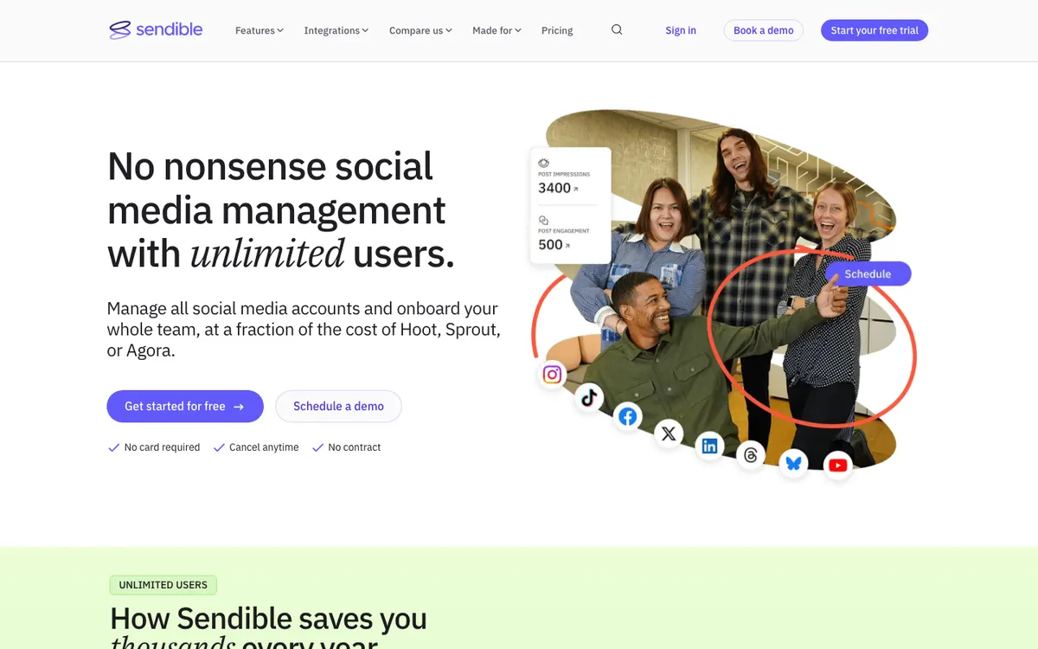The height and width of the screenshot is (649, 1038).
Task: Open the search magnifier icon
Action: pyautogui.click(x=617, y=29)
